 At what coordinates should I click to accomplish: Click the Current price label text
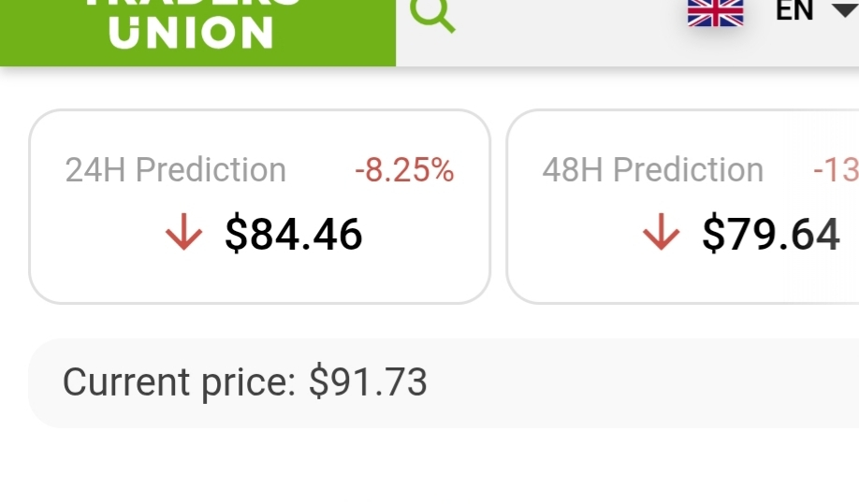pos(179,382)
